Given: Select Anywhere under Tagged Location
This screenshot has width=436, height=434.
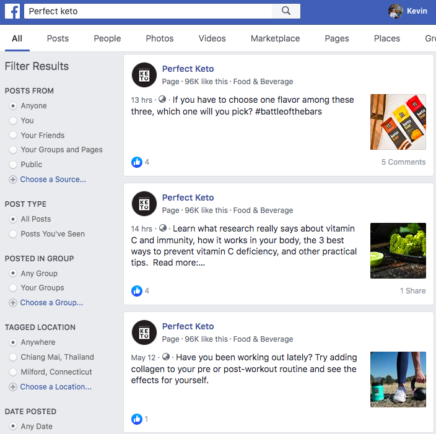Looking at the screenshot, I should (13, 342).
